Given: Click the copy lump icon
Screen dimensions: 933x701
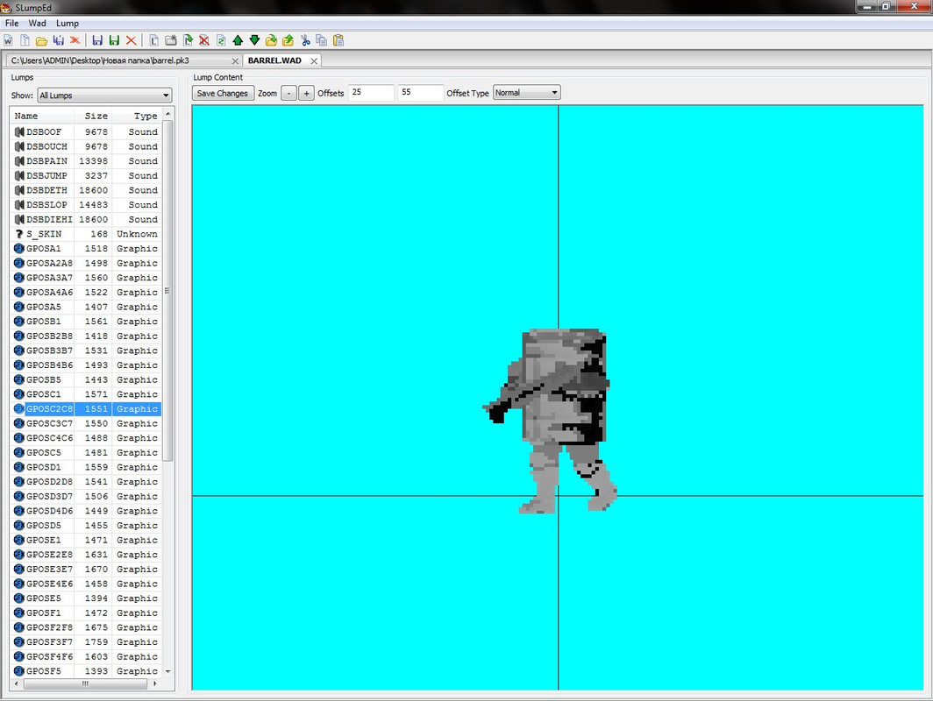Looking at the screenshot, I should click(321, 40).
